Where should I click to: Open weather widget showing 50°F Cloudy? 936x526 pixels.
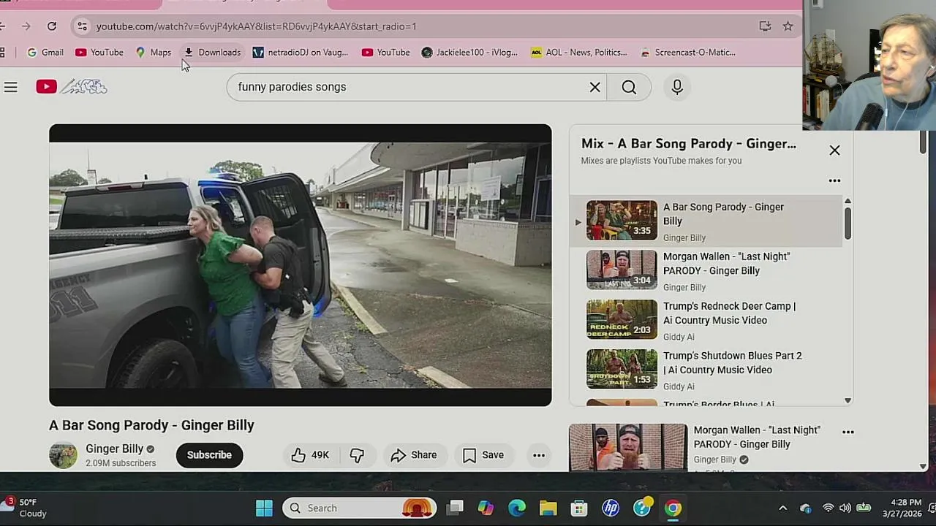pyautogui.click(x=26, y=508)
